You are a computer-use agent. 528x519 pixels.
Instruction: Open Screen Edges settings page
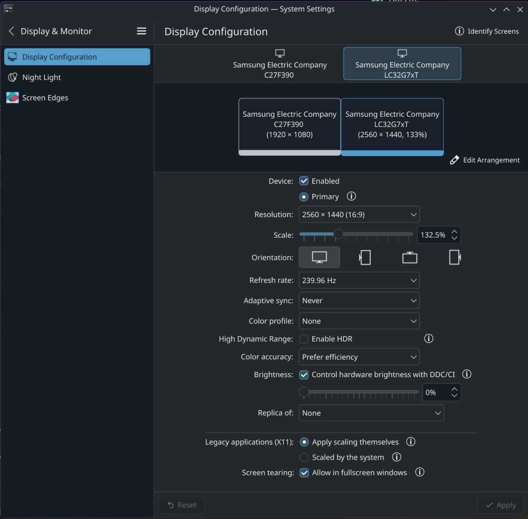77,97
